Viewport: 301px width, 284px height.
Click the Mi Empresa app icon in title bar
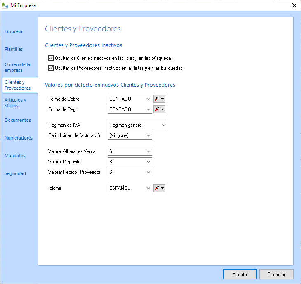[x=5, y=5]
